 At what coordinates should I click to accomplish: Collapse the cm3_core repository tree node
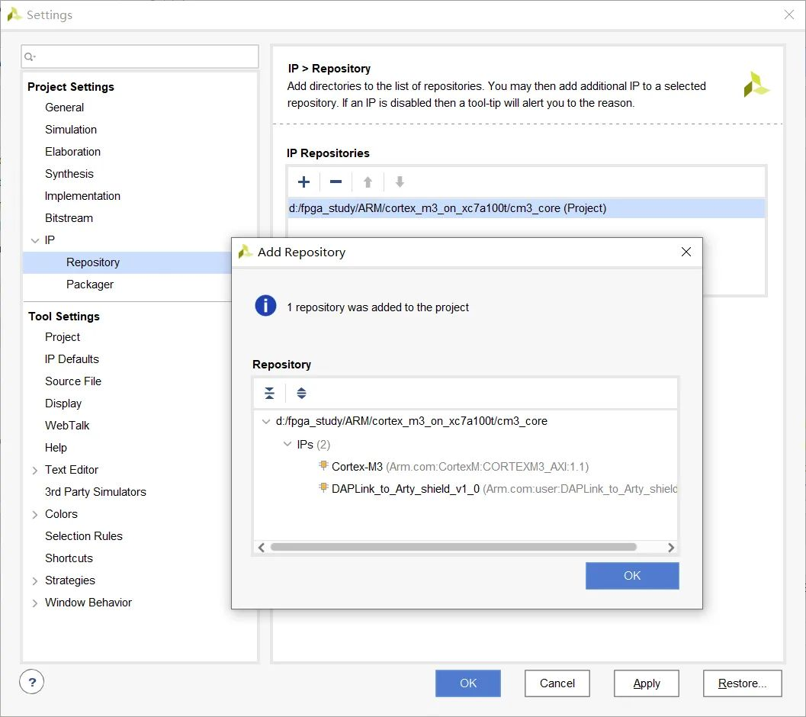266,421
